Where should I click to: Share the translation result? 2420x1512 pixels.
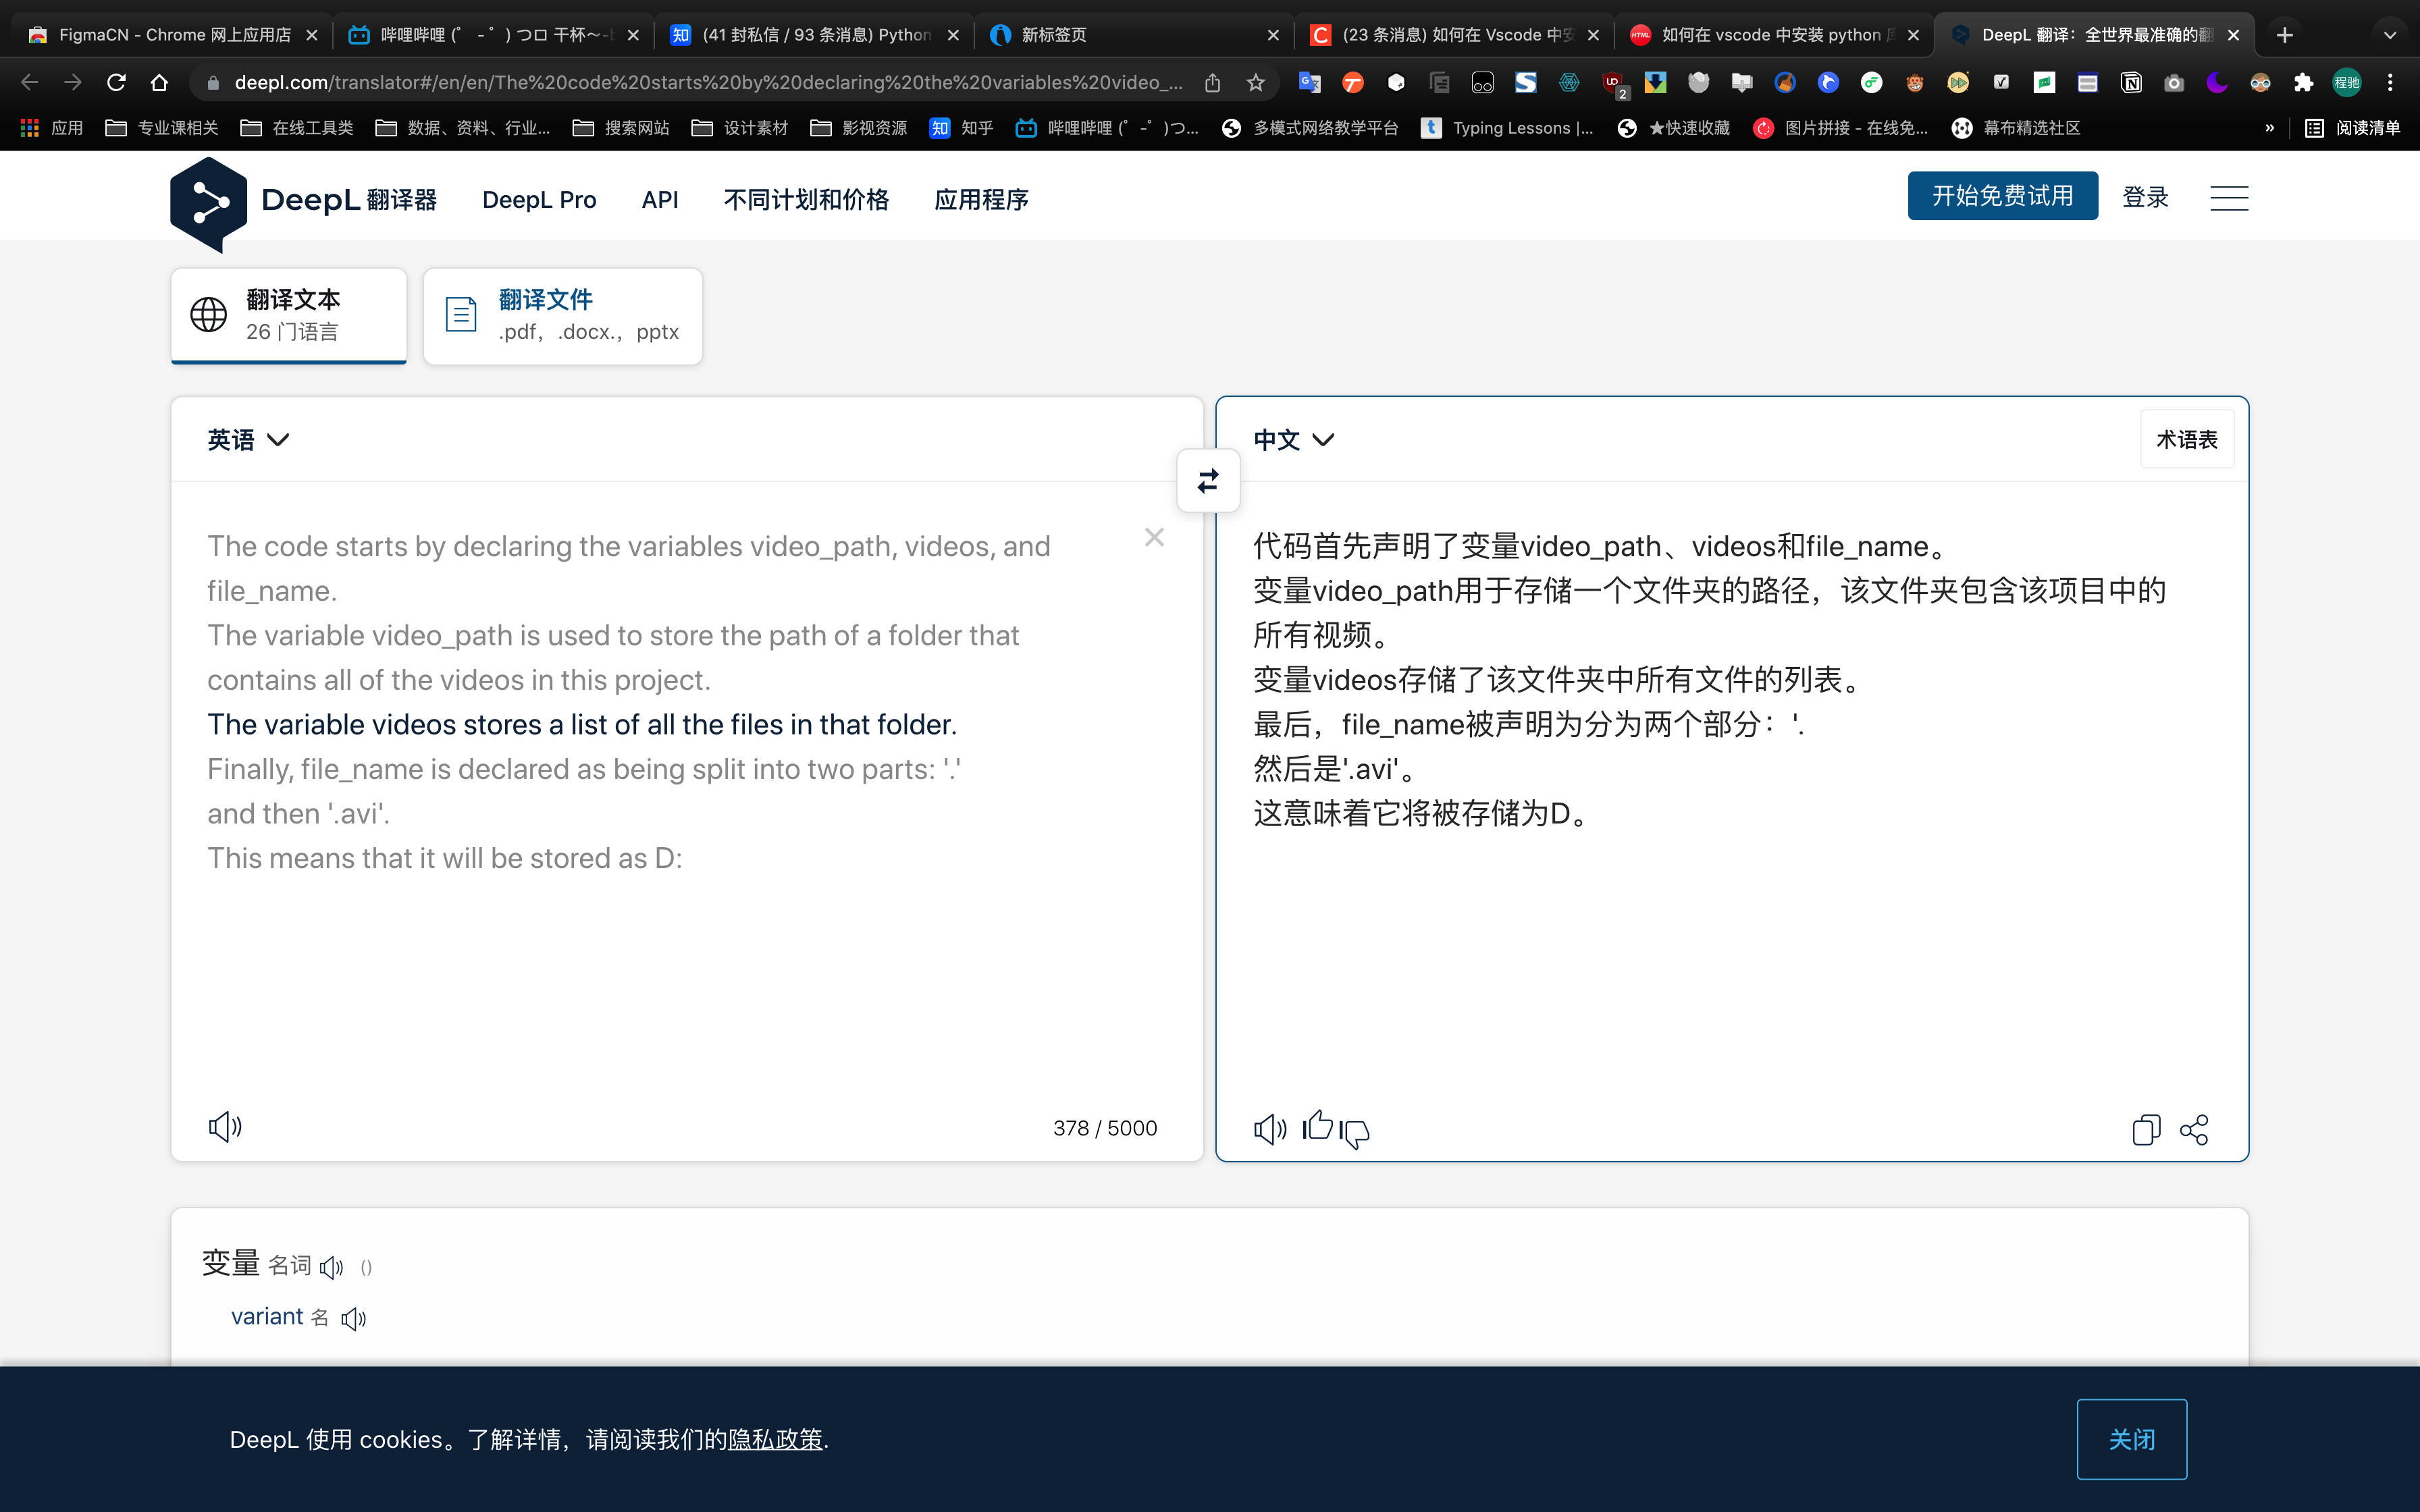coord(2194,1130)
